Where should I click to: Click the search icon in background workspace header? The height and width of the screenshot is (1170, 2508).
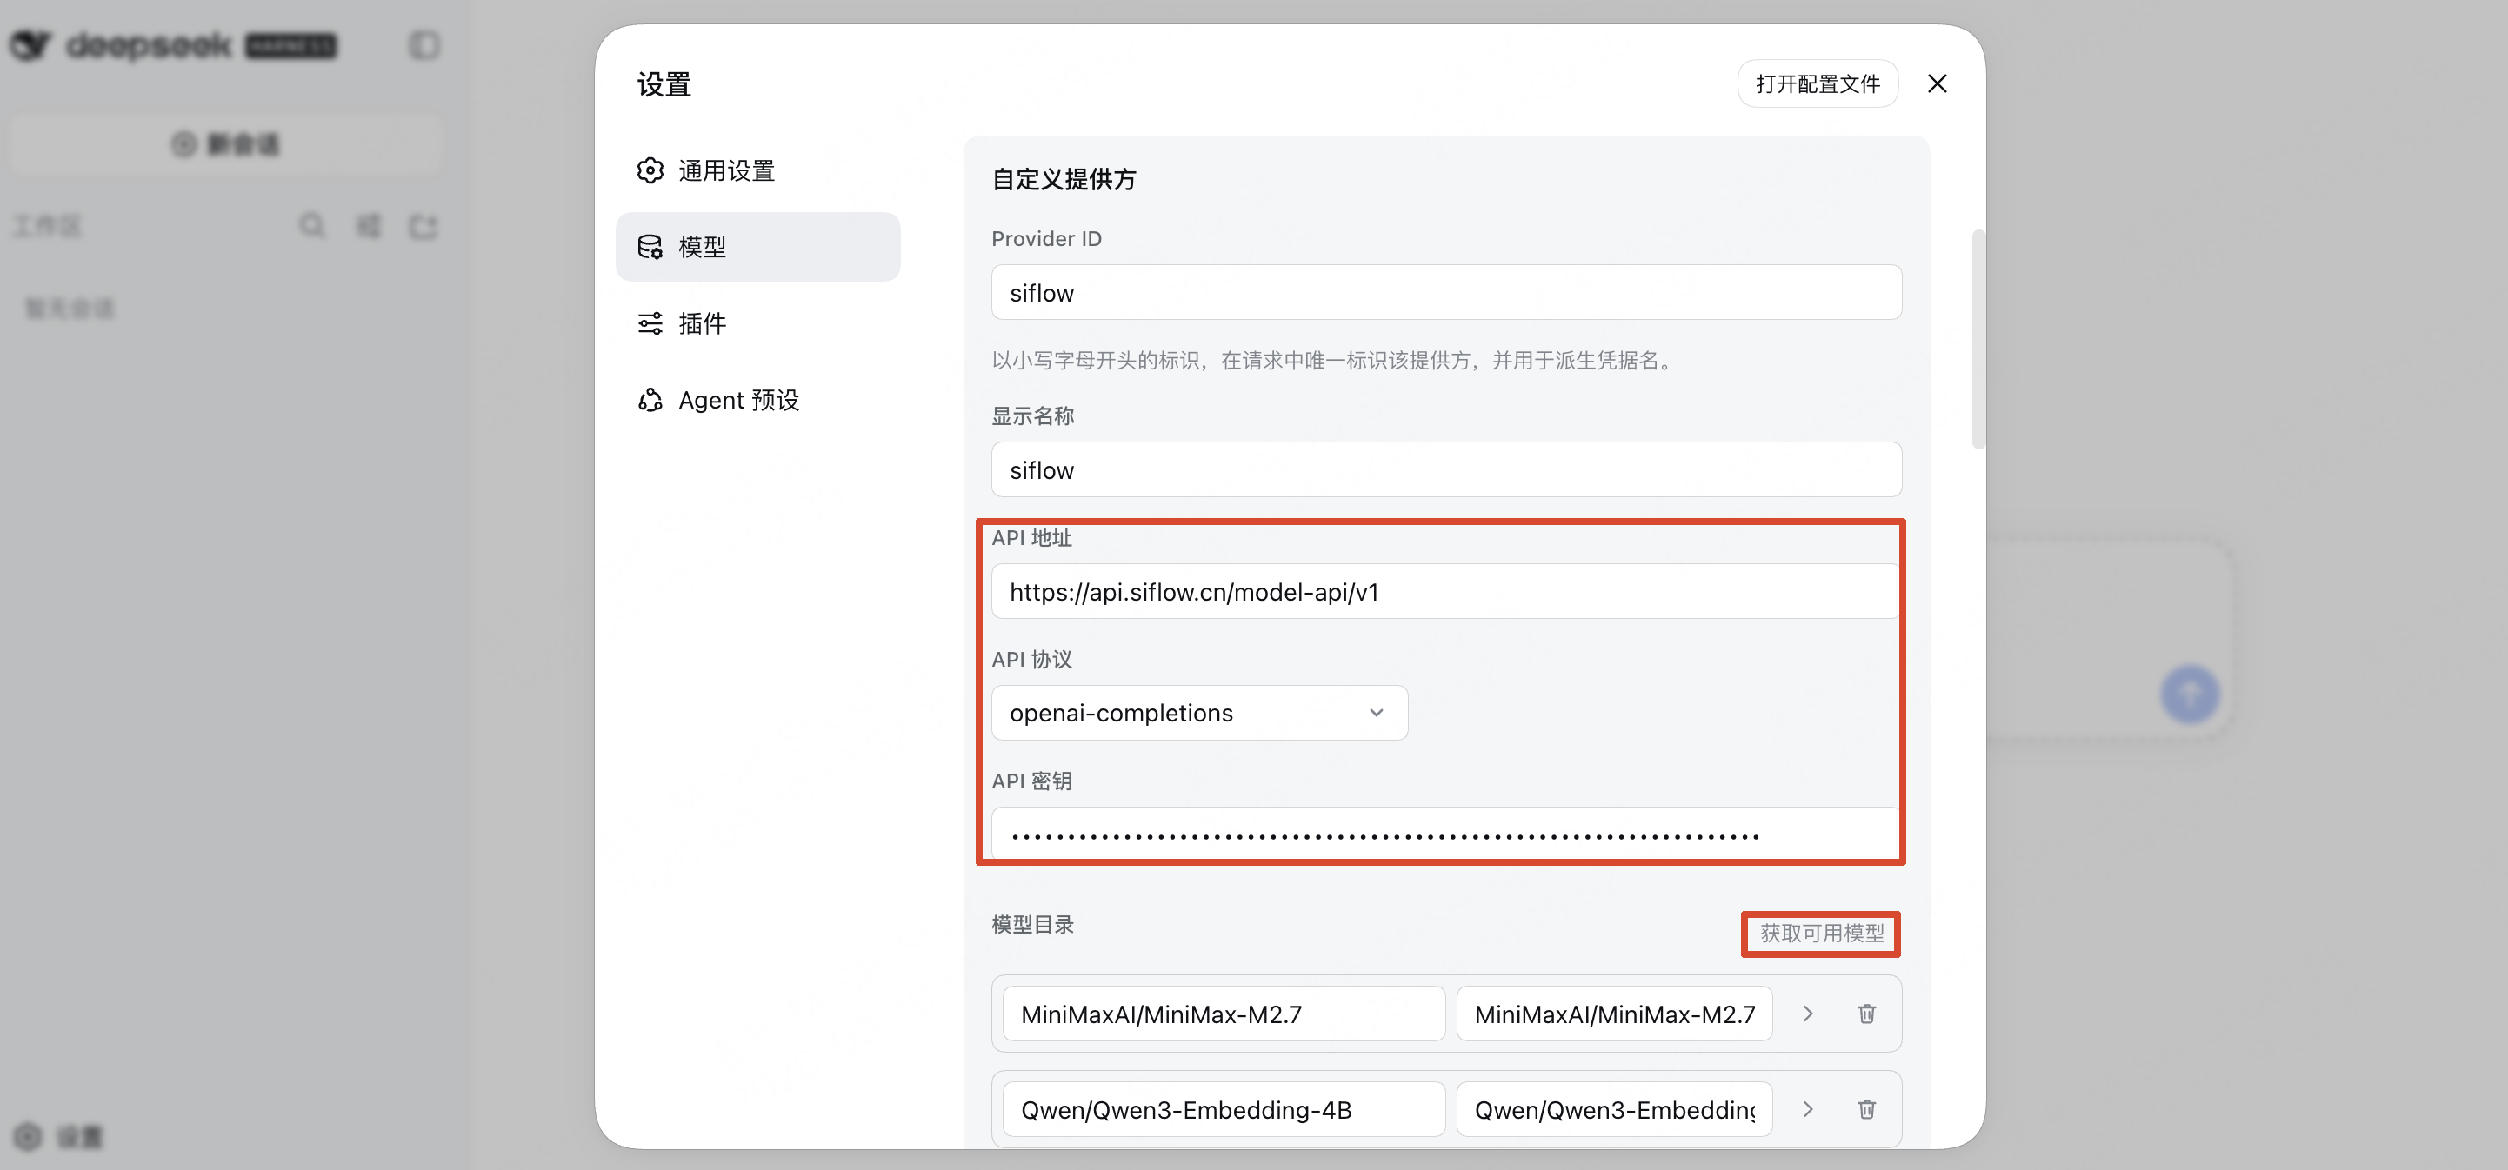[311, 226]
